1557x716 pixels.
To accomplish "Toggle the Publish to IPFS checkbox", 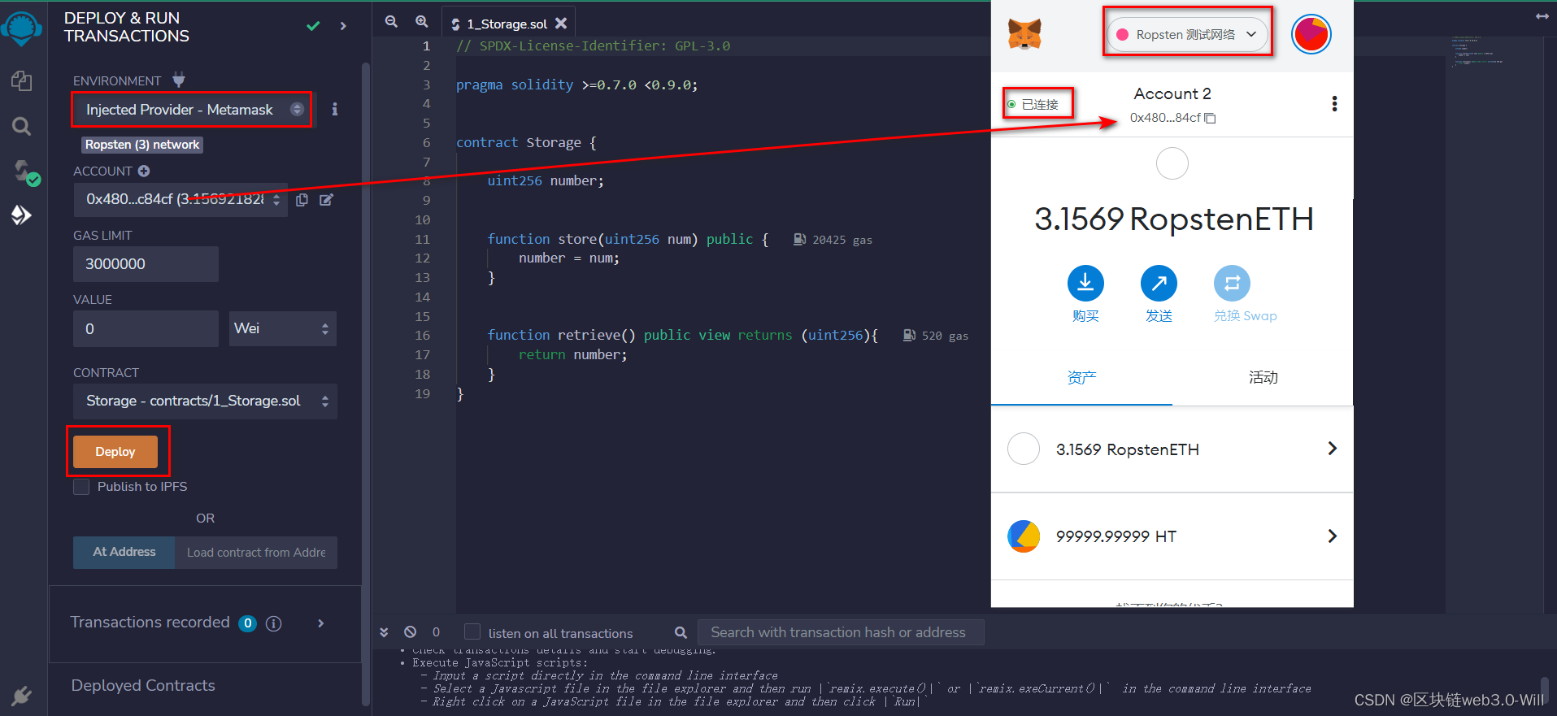I will pos(81,487).
